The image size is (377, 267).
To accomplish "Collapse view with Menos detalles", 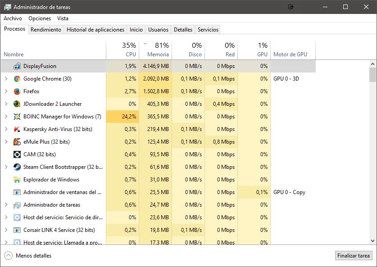I will 28,256.
